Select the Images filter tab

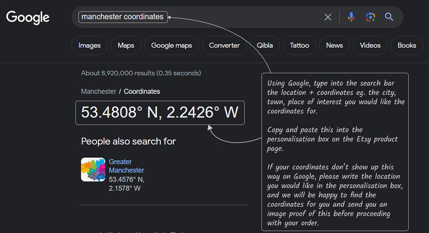(x=90, y=46)
